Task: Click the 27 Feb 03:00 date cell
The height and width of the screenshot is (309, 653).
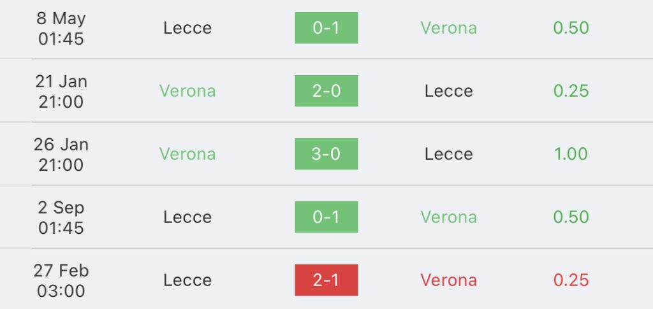Action: point(61,280)
